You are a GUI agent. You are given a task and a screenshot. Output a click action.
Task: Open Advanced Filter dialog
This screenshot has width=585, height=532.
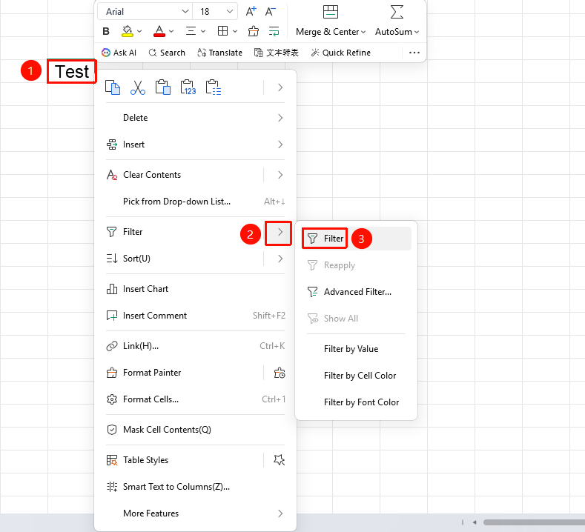[357, 292]
